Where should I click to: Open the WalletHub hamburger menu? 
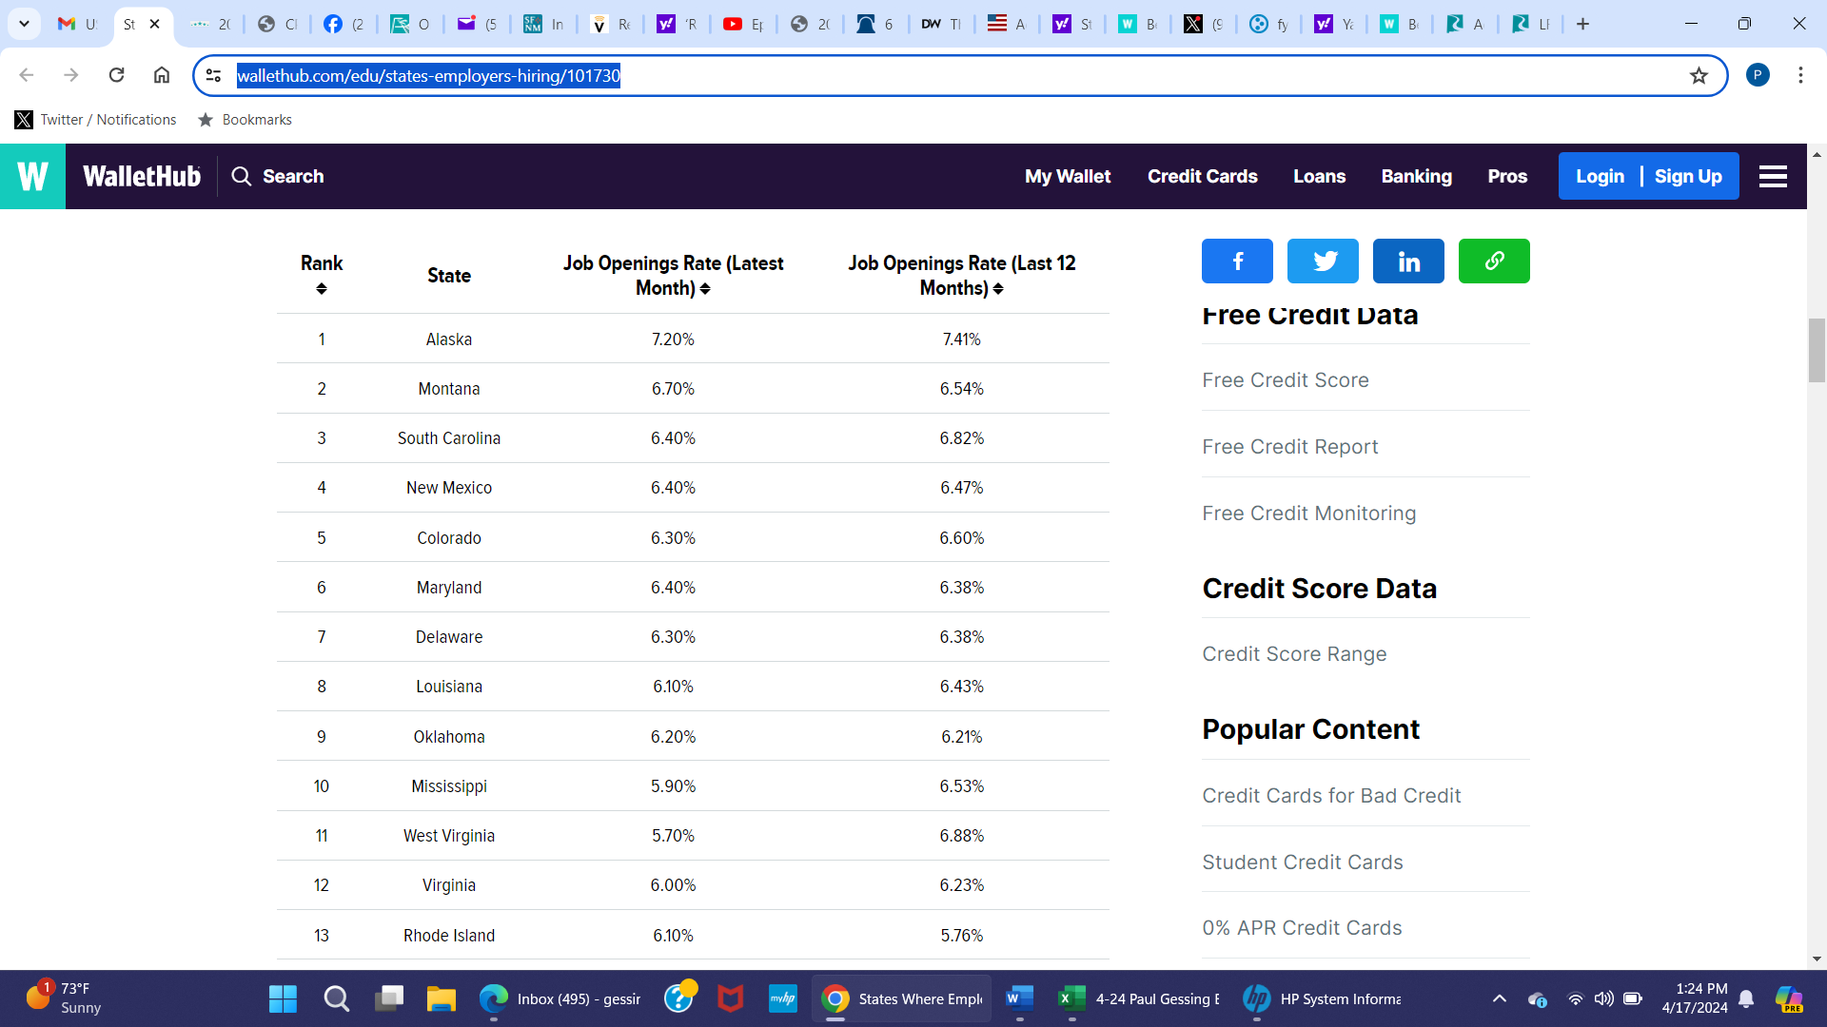click(1773, 176)
